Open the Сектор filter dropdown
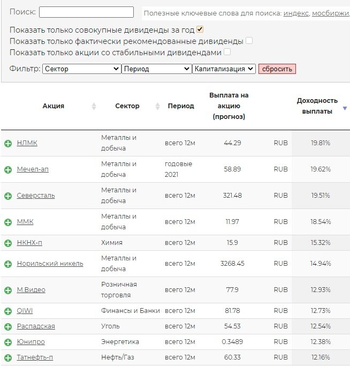 82,69
